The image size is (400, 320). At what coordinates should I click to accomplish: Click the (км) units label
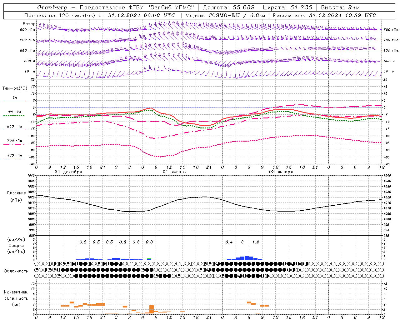click(16, 304)
